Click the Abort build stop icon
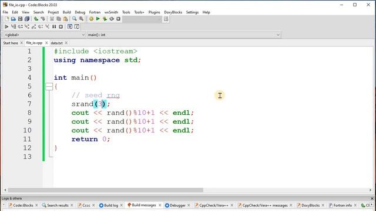376x211 pixels. click(118, 19)
